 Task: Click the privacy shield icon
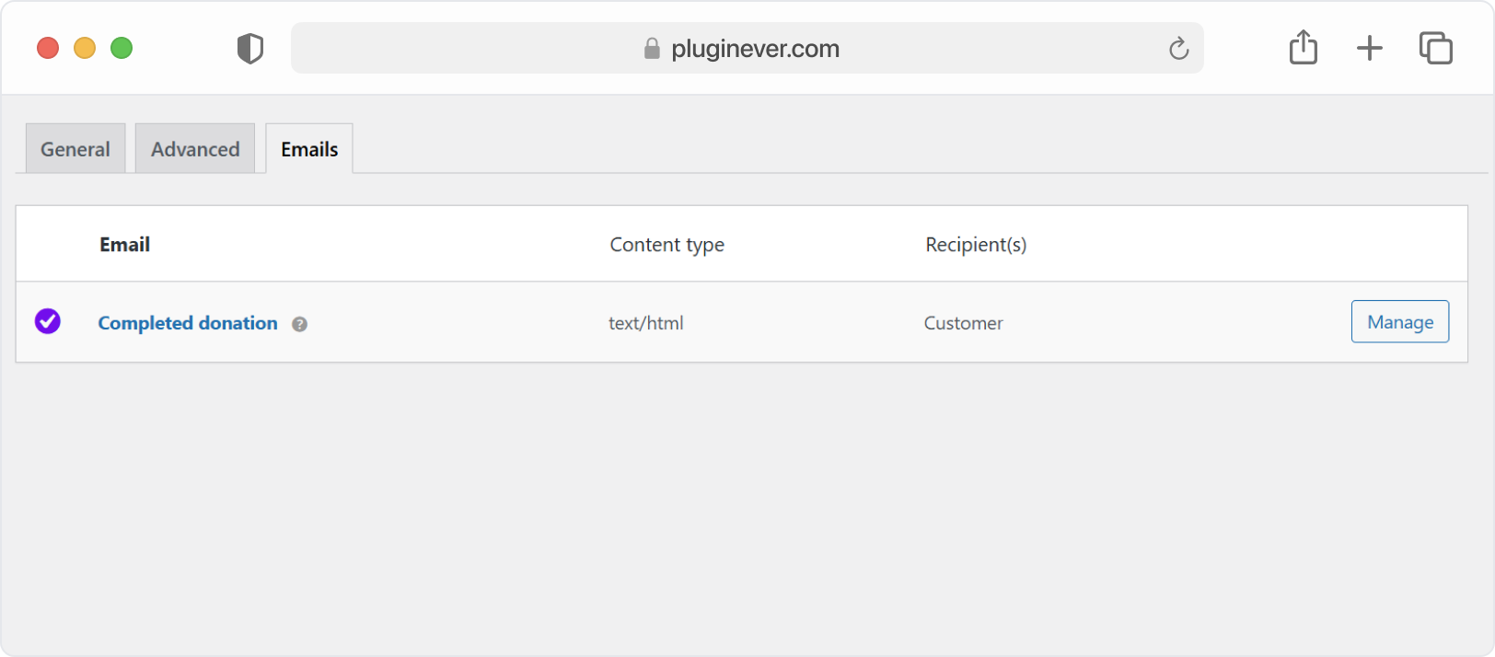tap(250, 48)
